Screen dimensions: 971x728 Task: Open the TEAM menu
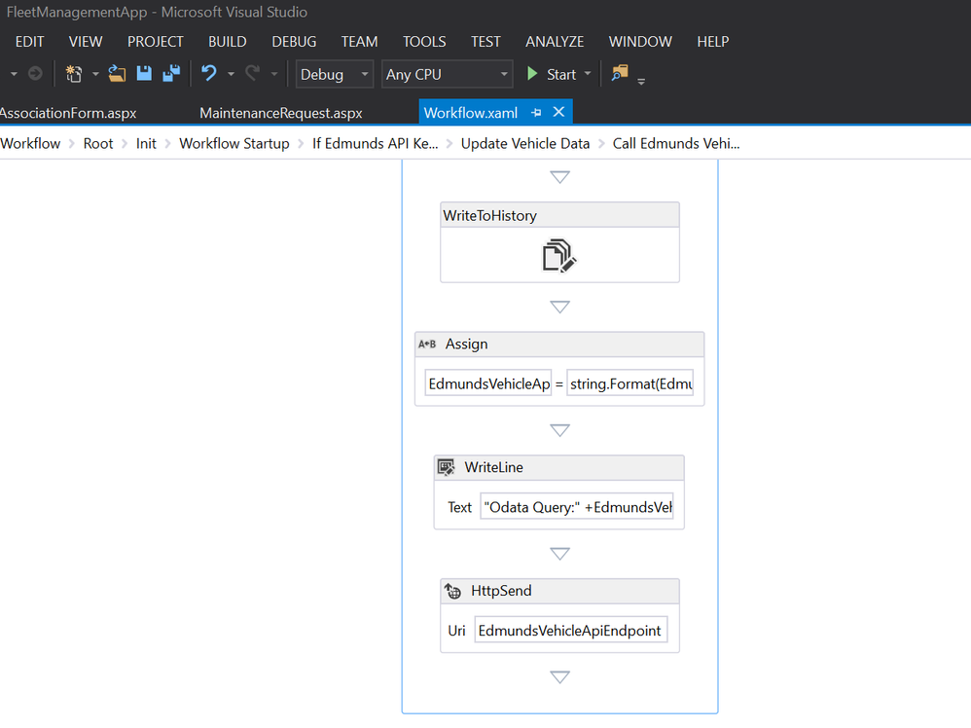pos(359,42)
